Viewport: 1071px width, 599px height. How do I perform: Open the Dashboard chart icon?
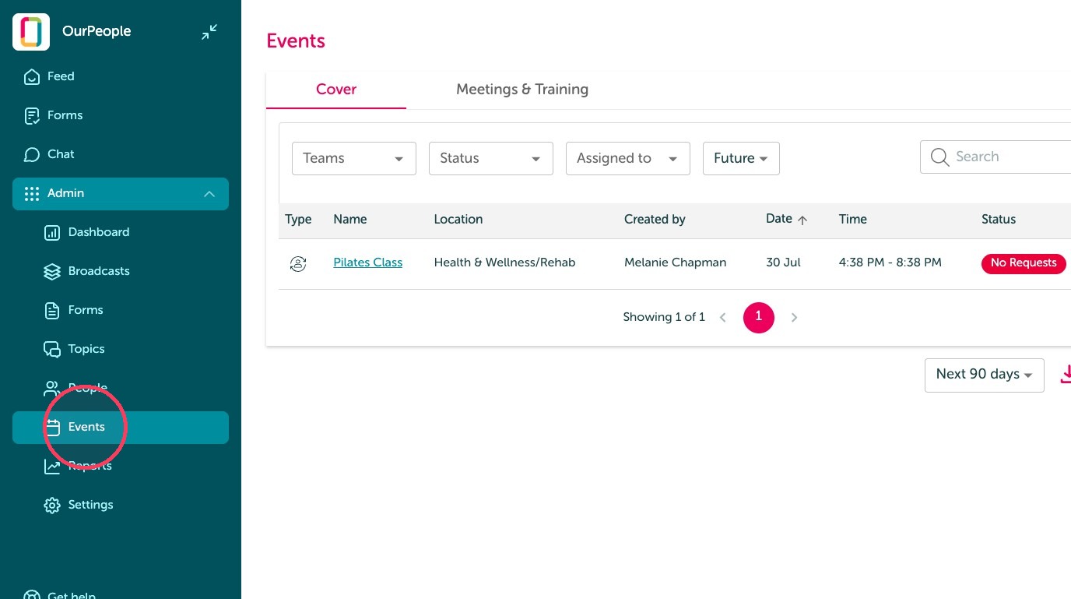coord(52,232)
